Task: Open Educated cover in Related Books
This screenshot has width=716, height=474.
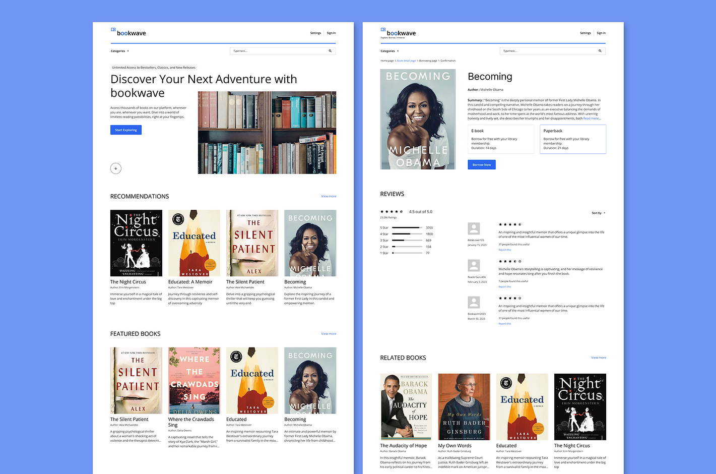Action: [x=522, y=407]
